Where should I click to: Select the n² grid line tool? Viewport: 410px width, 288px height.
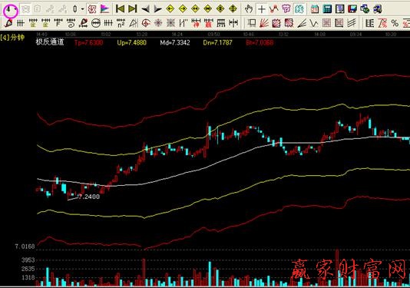point(121,23)
